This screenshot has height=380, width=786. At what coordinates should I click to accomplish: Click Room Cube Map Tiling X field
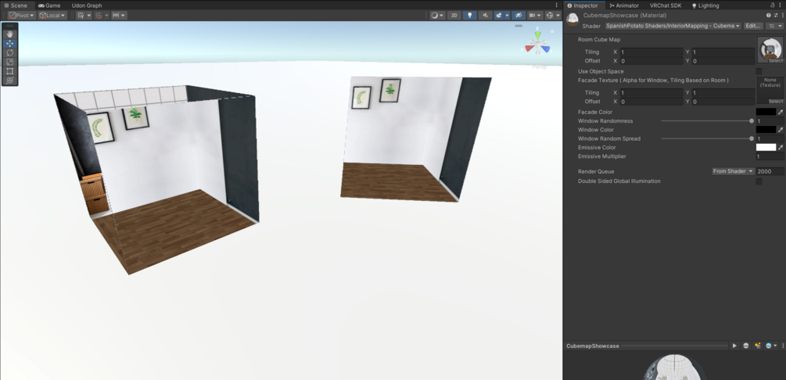651,52
